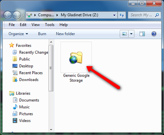Viewport: 164px width, 135px height.
Task: Open the Organize dropdown
Action: (x=18, y=34)
